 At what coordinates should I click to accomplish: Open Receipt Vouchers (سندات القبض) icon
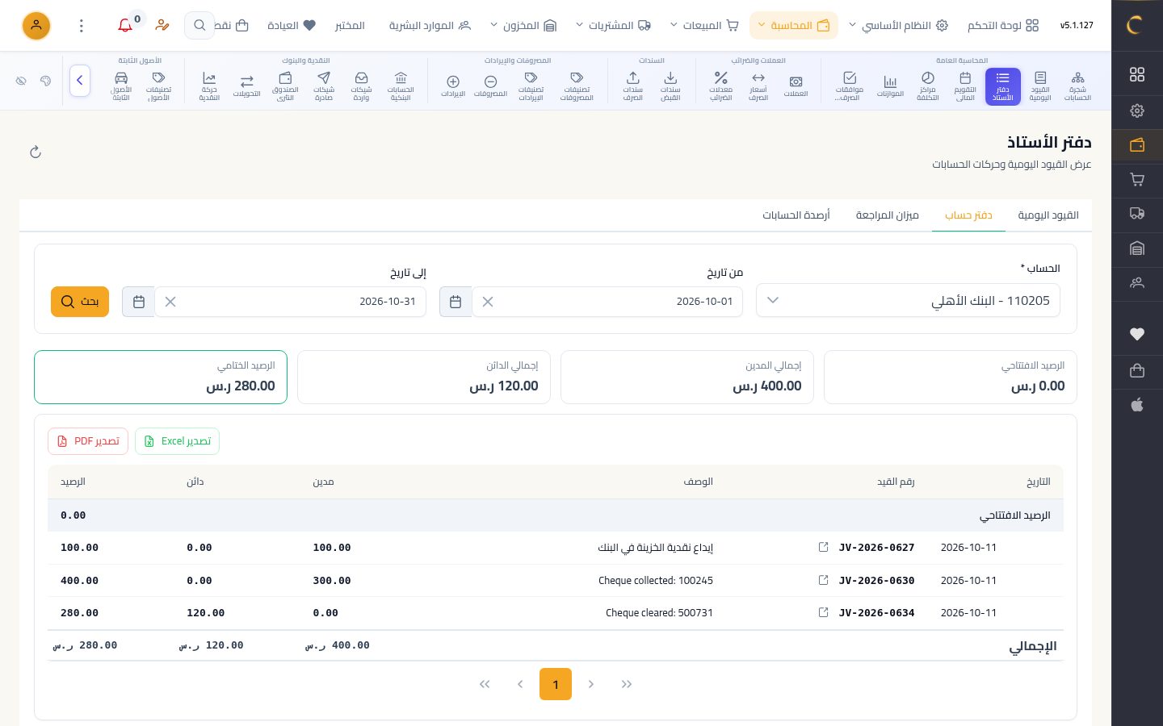(670, 86)
